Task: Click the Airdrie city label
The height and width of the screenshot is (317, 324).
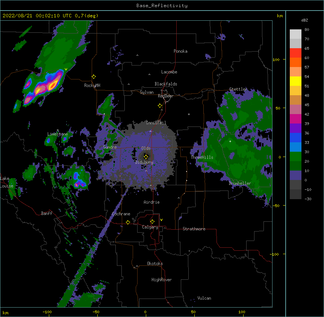Action: (151, 202)
